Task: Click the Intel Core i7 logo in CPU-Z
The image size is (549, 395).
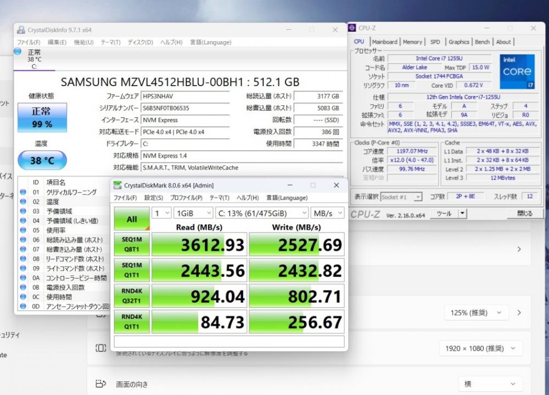Action: [516, 72]
